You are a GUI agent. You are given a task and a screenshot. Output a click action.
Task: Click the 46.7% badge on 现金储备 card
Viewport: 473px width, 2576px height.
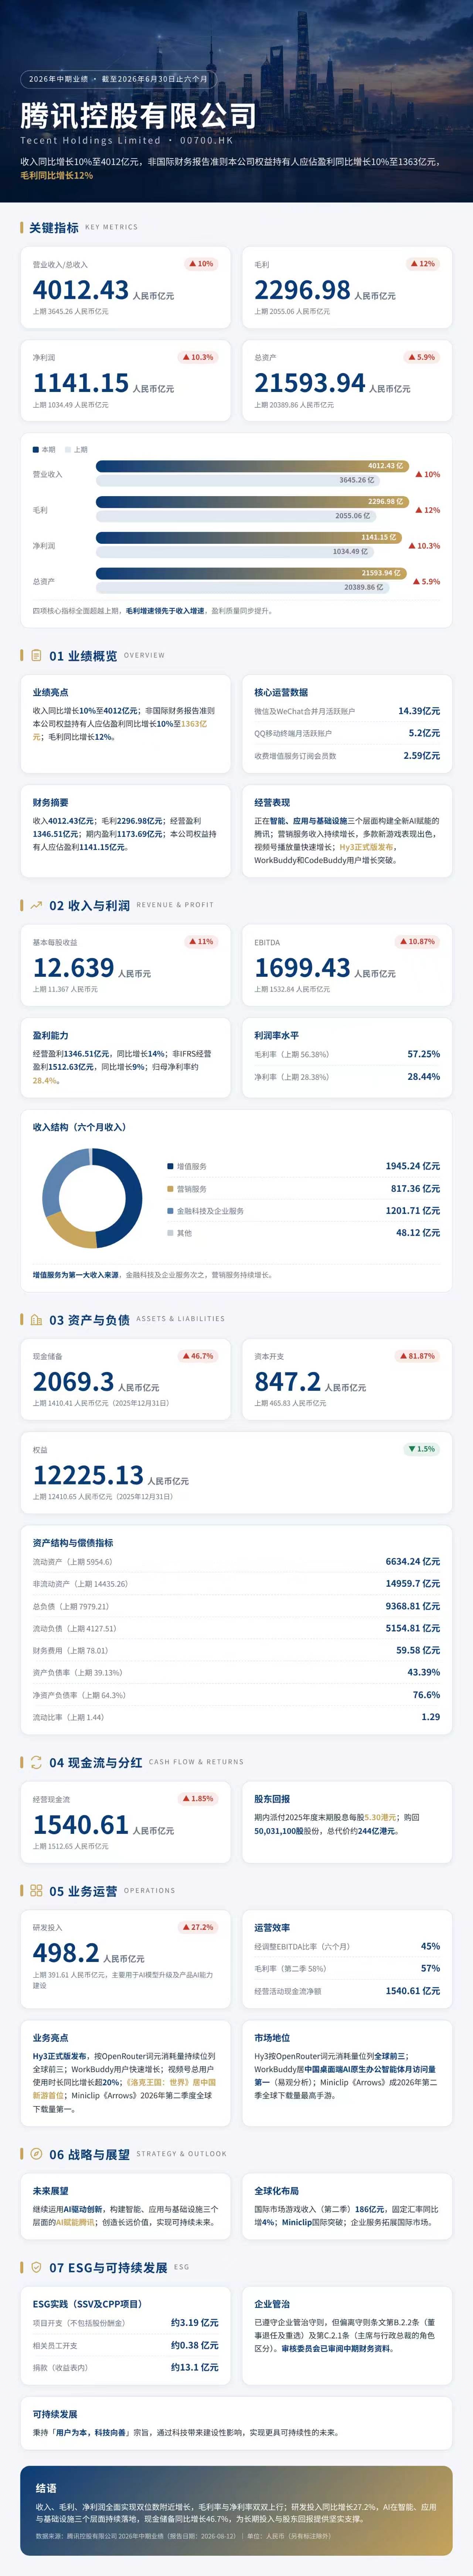point(198,1356)
